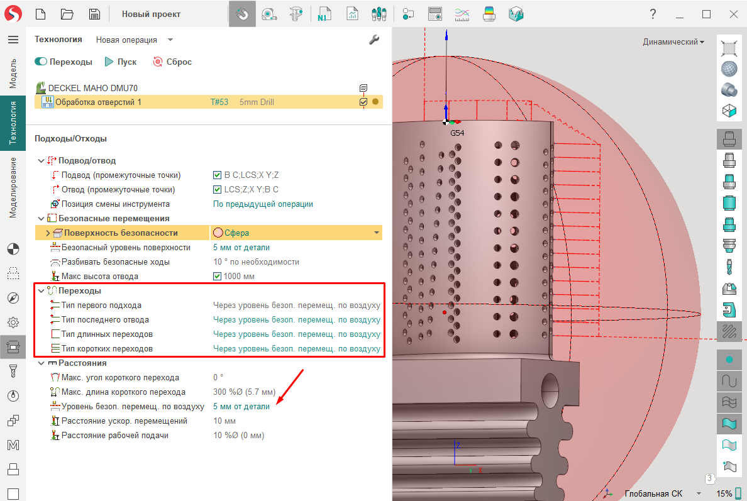Uncheck the Макс высота отвода checkbox
747x501 pixels.
(218, 277)
